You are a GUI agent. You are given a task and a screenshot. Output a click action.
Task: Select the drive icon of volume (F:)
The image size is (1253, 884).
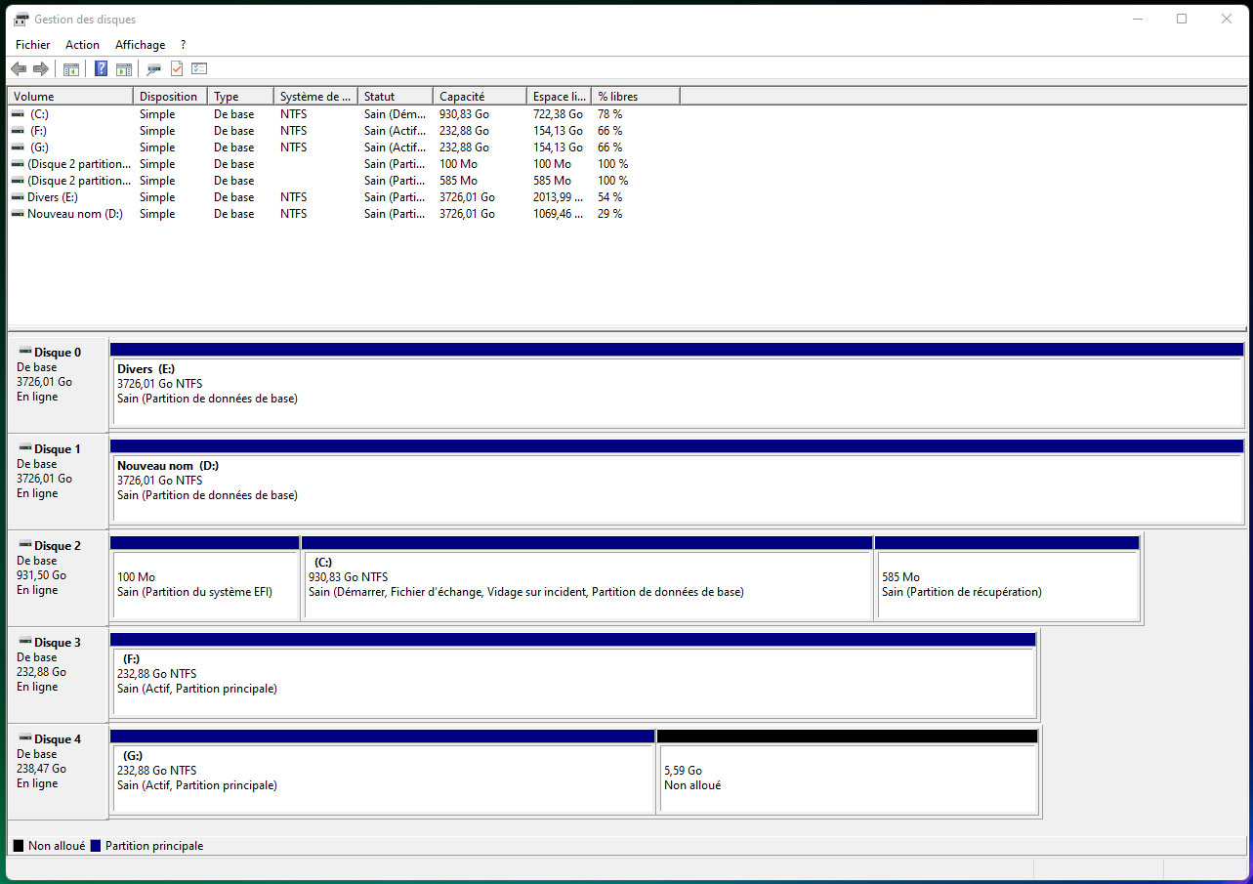(19, 131)
